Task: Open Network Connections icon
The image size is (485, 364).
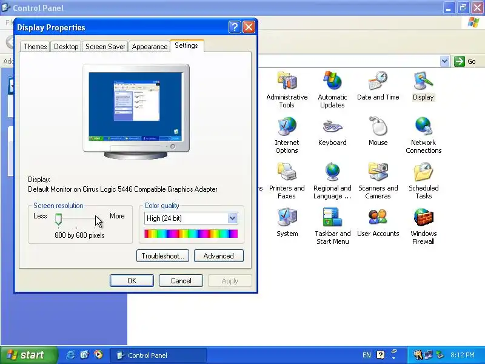Action: (423, 126)
